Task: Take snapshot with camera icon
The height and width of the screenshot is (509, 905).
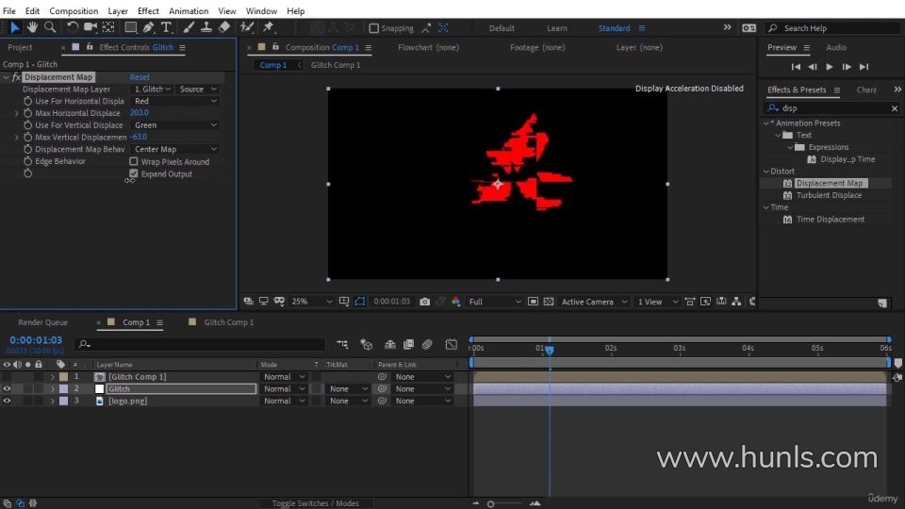Action: pos(425,302)
